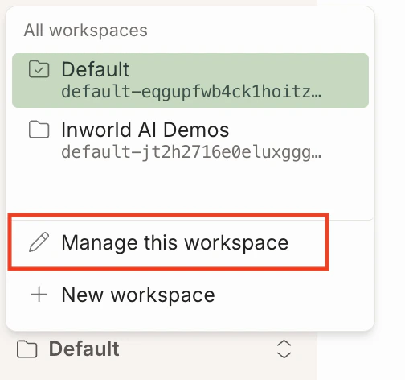Screen dimensions: 405x380
Task: Click the pencil icon for Manage this workspace
Action: coord(39,242)
